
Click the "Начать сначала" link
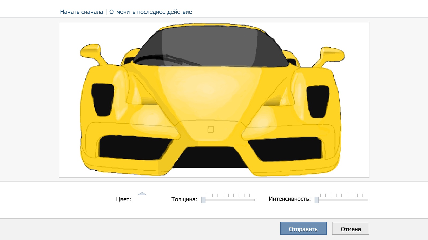(82, 12)
